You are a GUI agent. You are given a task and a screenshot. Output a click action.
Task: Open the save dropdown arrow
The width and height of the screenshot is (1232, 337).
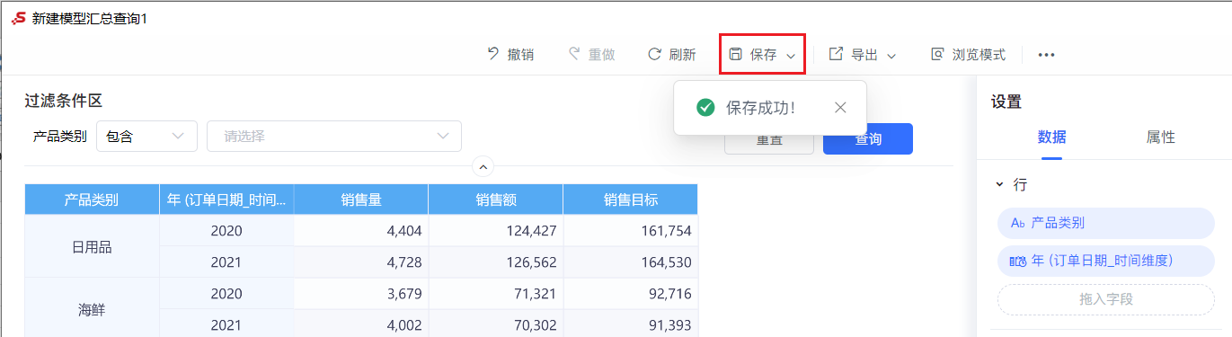coord(791,56)
